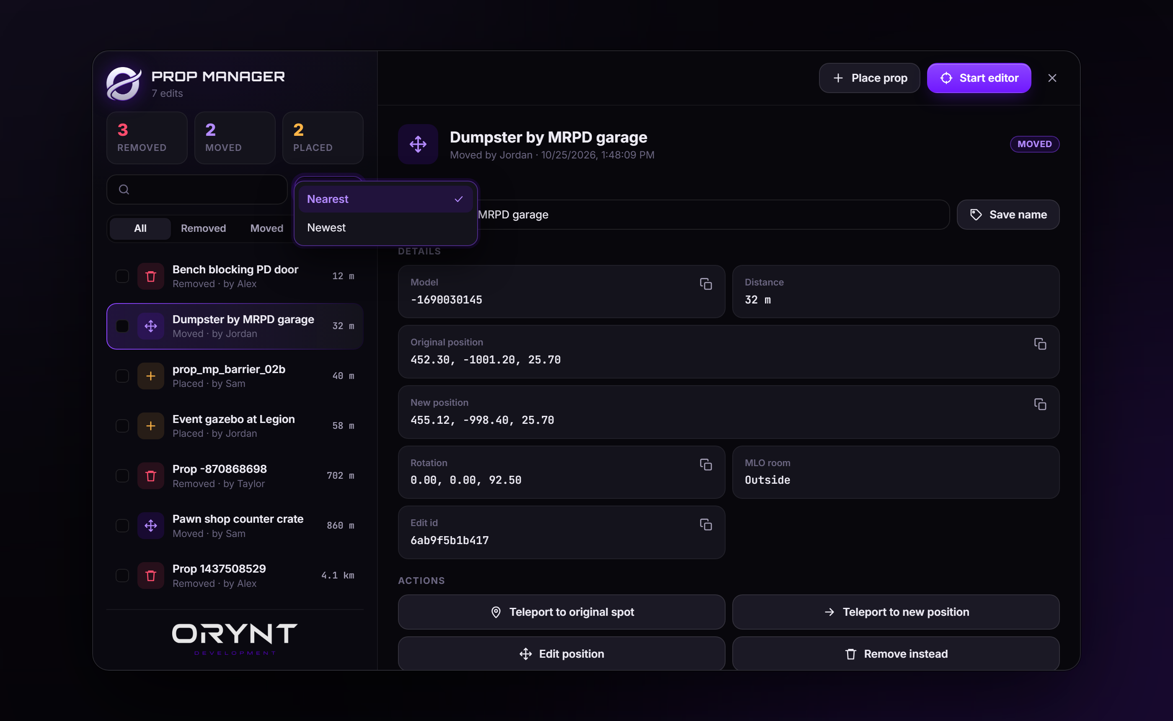This screenshot has height=721, width=1173.
Task: Click the Start editor button
Action: pyautogui.click(x=979, y=78)
